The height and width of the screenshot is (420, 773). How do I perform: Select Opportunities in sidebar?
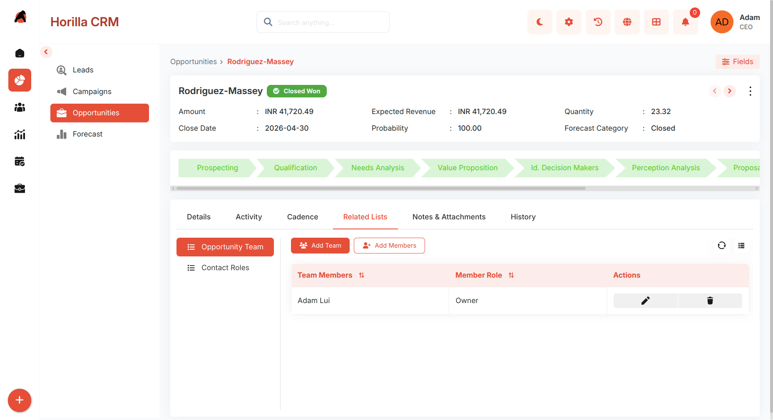point(99,113)
